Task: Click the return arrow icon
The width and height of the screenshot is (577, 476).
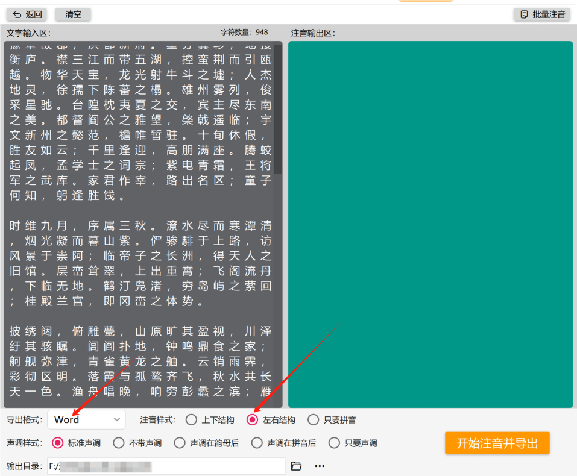Action: tap(17, 14)
